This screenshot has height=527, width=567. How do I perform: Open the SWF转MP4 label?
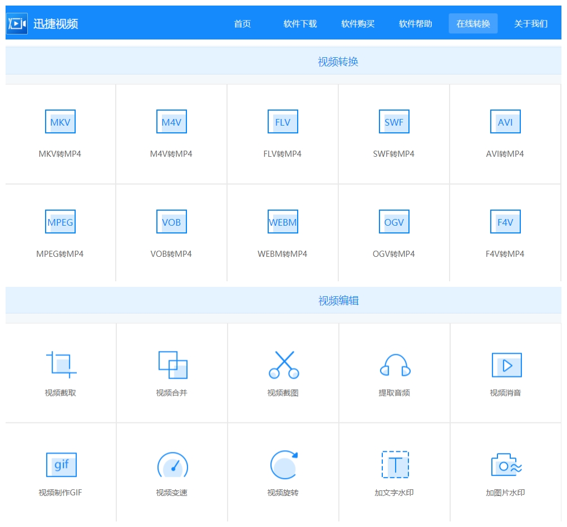[x=394, y=154]
